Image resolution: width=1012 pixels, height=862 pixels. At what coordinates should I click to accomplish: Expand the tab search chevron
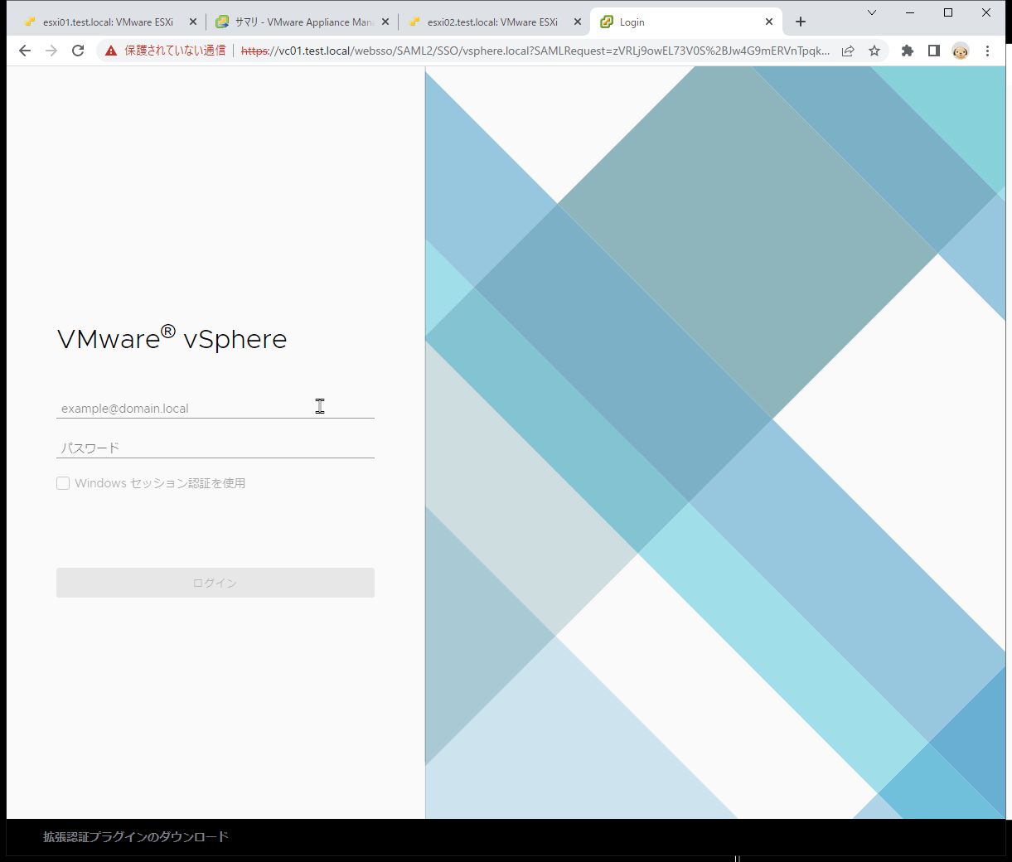coord(872,12)
